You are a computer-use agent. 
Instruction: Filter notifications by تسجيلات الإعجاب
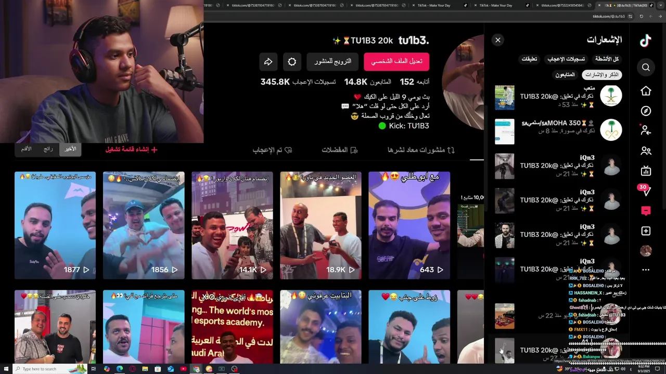pyautogui.click(x=566, y=59)
